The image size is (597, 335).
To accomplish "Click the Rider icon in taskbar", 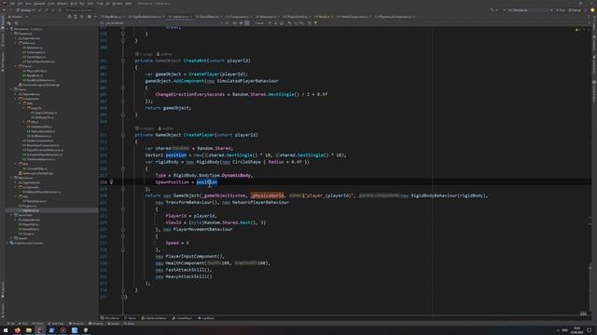I will click(40, 330).
